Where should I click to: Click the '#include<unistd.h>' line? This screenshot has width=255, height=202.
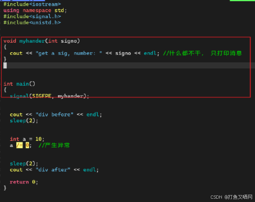[32, 22]
